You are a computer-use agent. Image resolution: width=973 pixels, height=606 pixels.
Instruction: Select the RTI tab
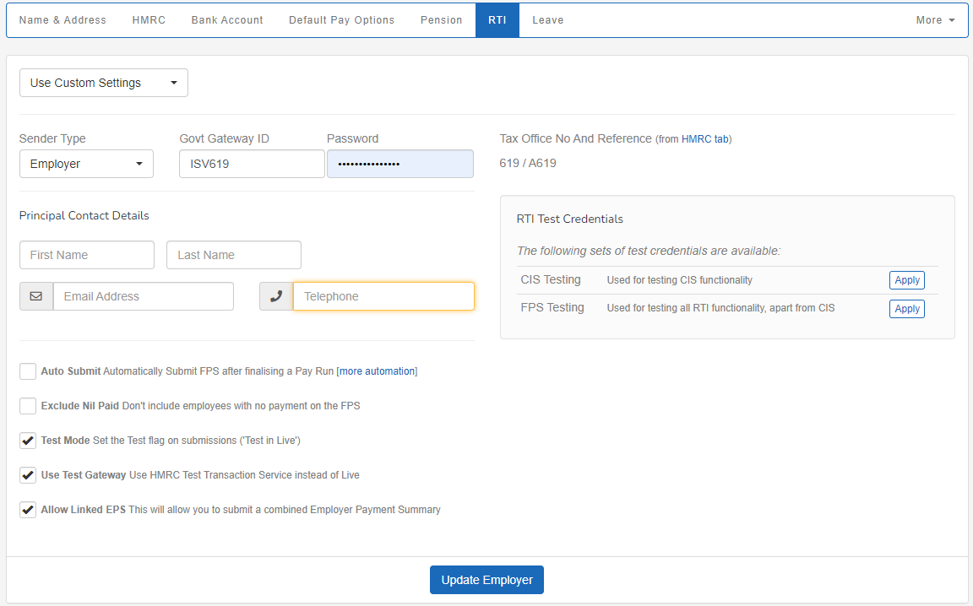[x=497, y=20]
